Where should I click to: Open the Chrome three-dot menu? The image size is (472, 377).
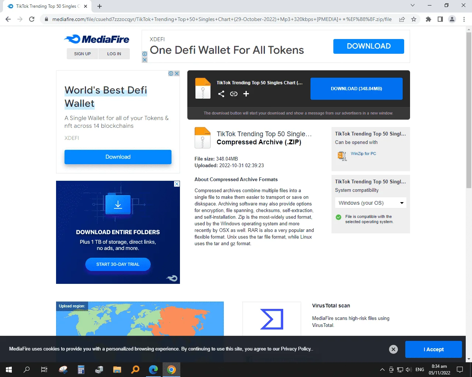click(464, 19)
